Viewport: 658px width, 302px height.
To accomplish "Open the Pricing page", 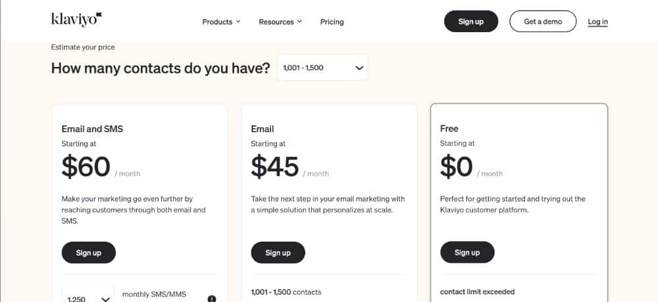I will (x=332, y=22).
